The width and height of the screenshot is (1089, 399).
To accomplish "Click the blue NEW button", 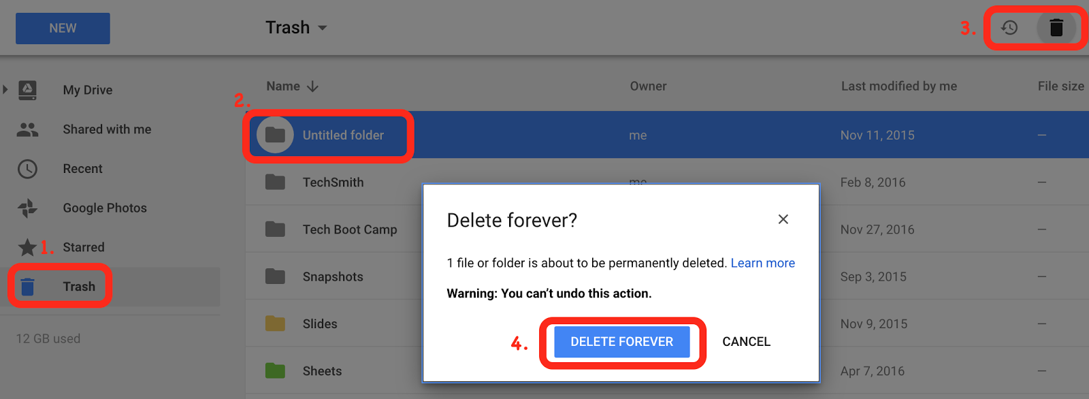I will [x=63, y=29].
